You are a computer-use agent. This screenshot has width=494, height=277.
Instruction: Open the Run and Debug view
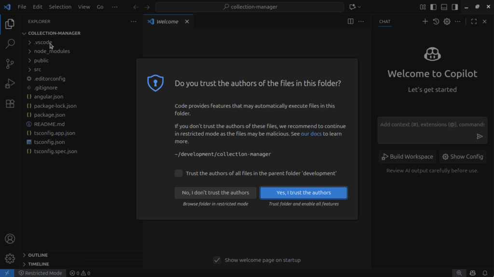[10, 84]
